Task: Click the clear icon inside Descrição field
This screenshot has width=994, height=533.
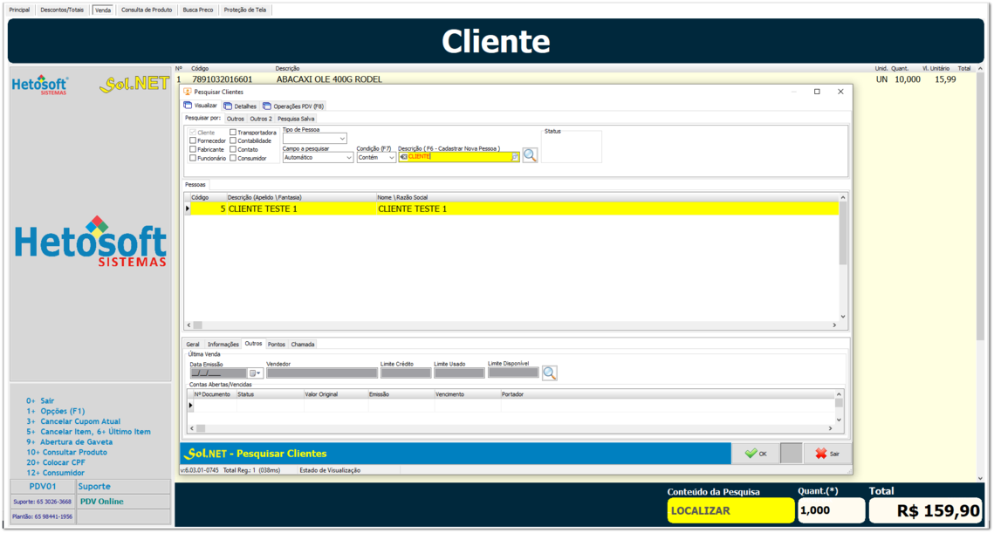Action: (x=403, y=157)
